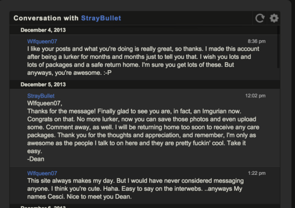
Task: Click the line 'anyways, you're awesome. :-P'
Action: click(x=69, y=73)
